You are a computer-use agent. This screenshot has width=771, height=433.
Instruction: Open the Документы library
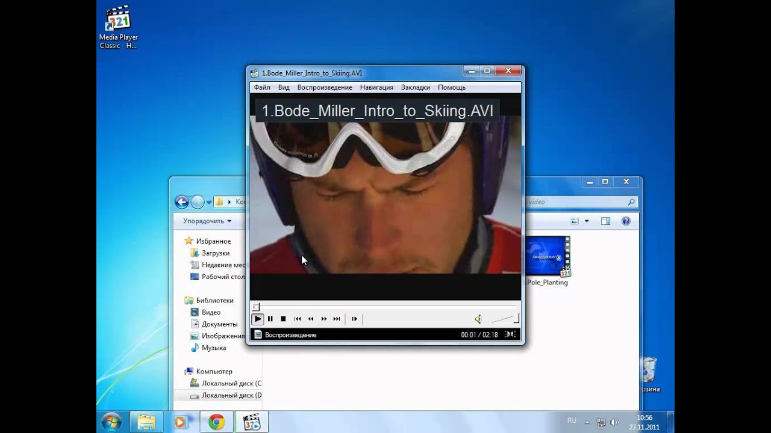pyautogui.click(x=214, y=324)
